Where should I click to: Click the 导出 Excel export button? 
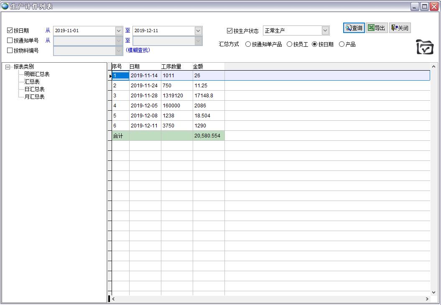(x=377, y=28)
